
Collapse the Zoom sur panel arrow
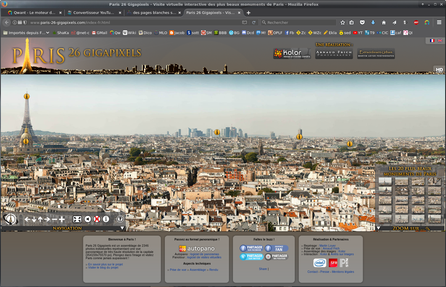click(x=378, y=228)
